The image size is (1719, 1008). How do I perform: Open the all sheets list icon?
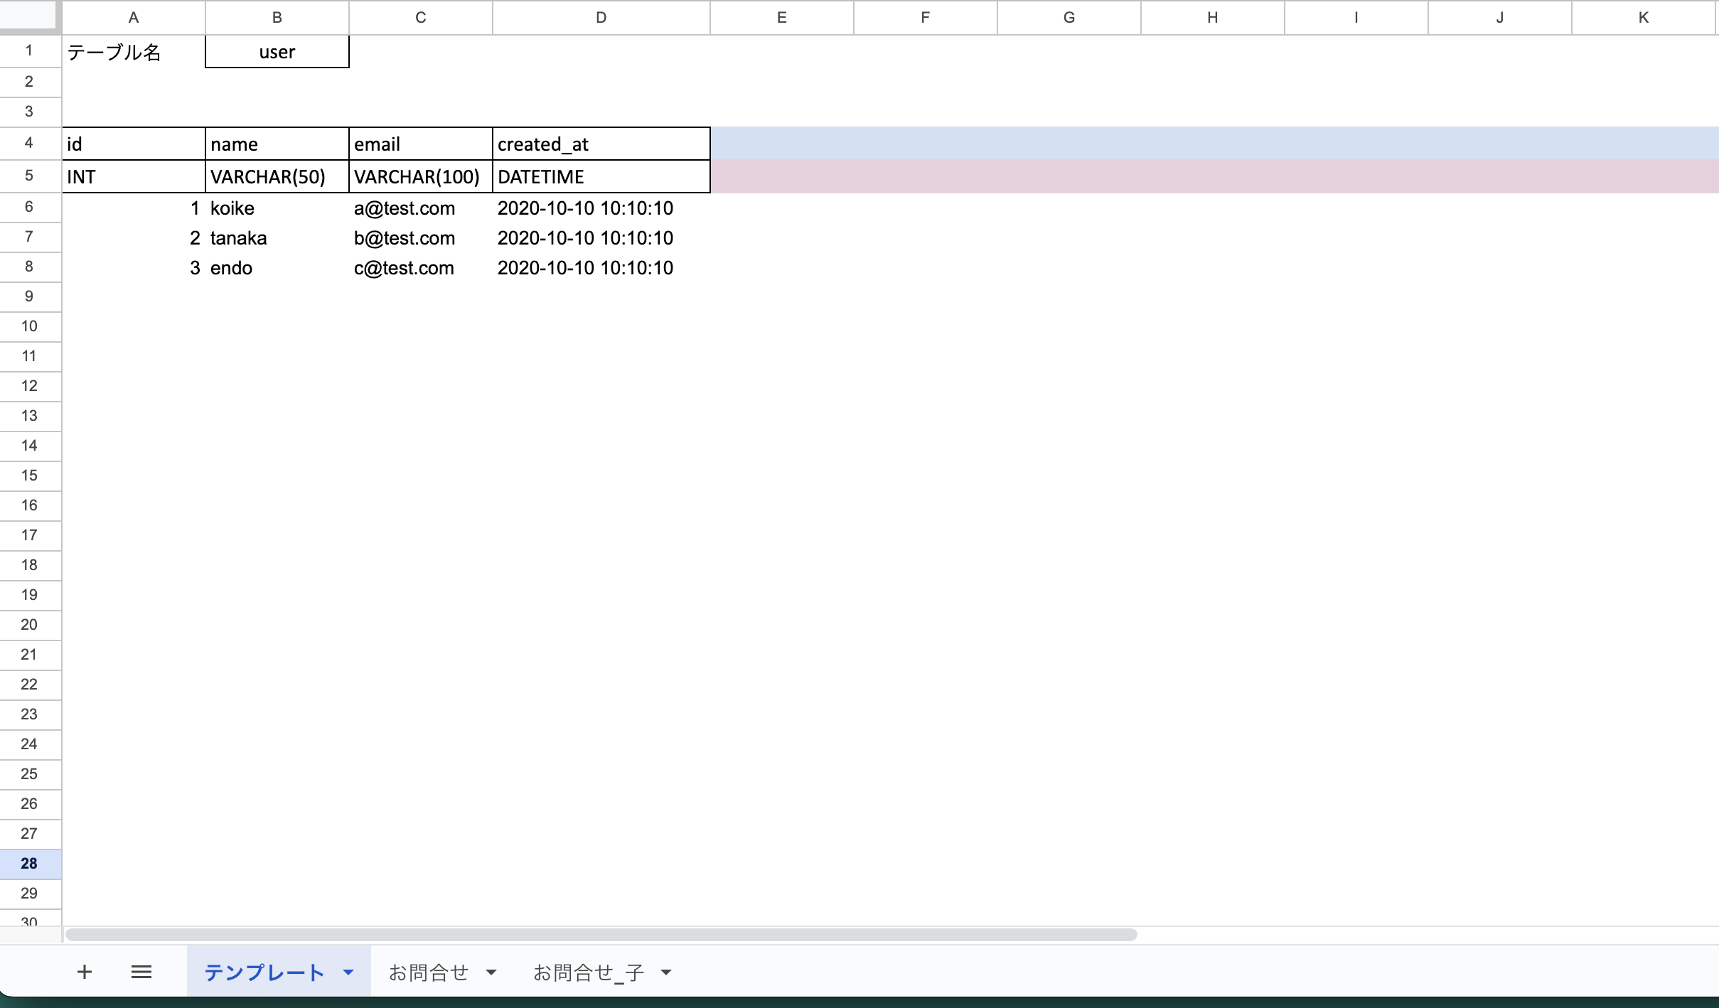141,972
